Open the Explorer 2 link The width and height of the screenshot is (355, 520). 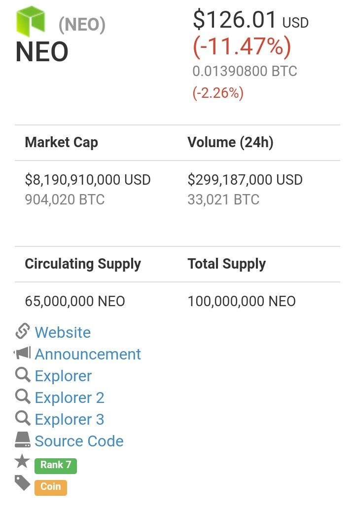(70, 398)
